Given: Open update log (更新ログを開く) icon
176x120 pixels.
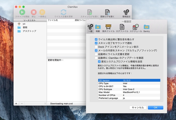Looking at the screenshot, I should point(107,12).
